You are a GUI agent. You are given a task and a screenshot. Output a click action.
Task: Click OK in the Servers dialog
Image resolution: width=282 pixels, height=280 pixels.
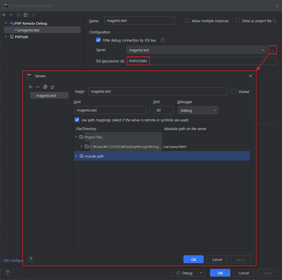click(x=194, y=259)
